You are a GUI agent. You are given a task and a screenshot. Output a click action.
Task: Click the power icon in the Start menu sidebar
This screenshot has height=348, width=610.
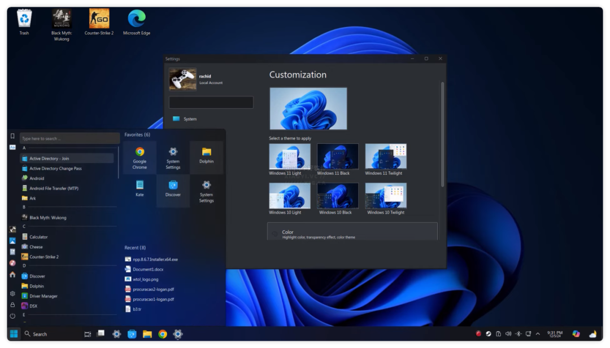click(12, 316)
